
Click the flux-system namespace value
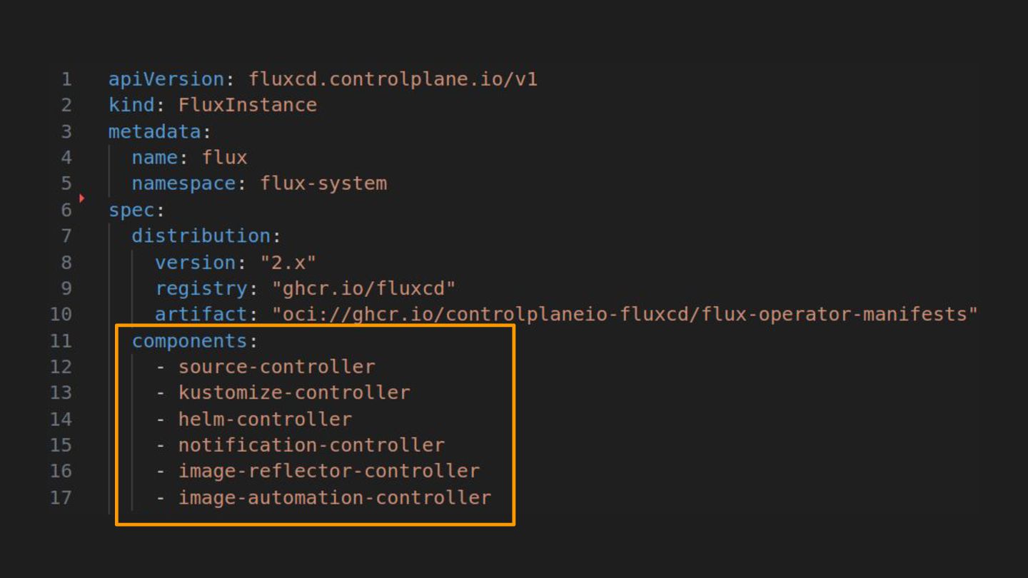(x=323, y=183)
